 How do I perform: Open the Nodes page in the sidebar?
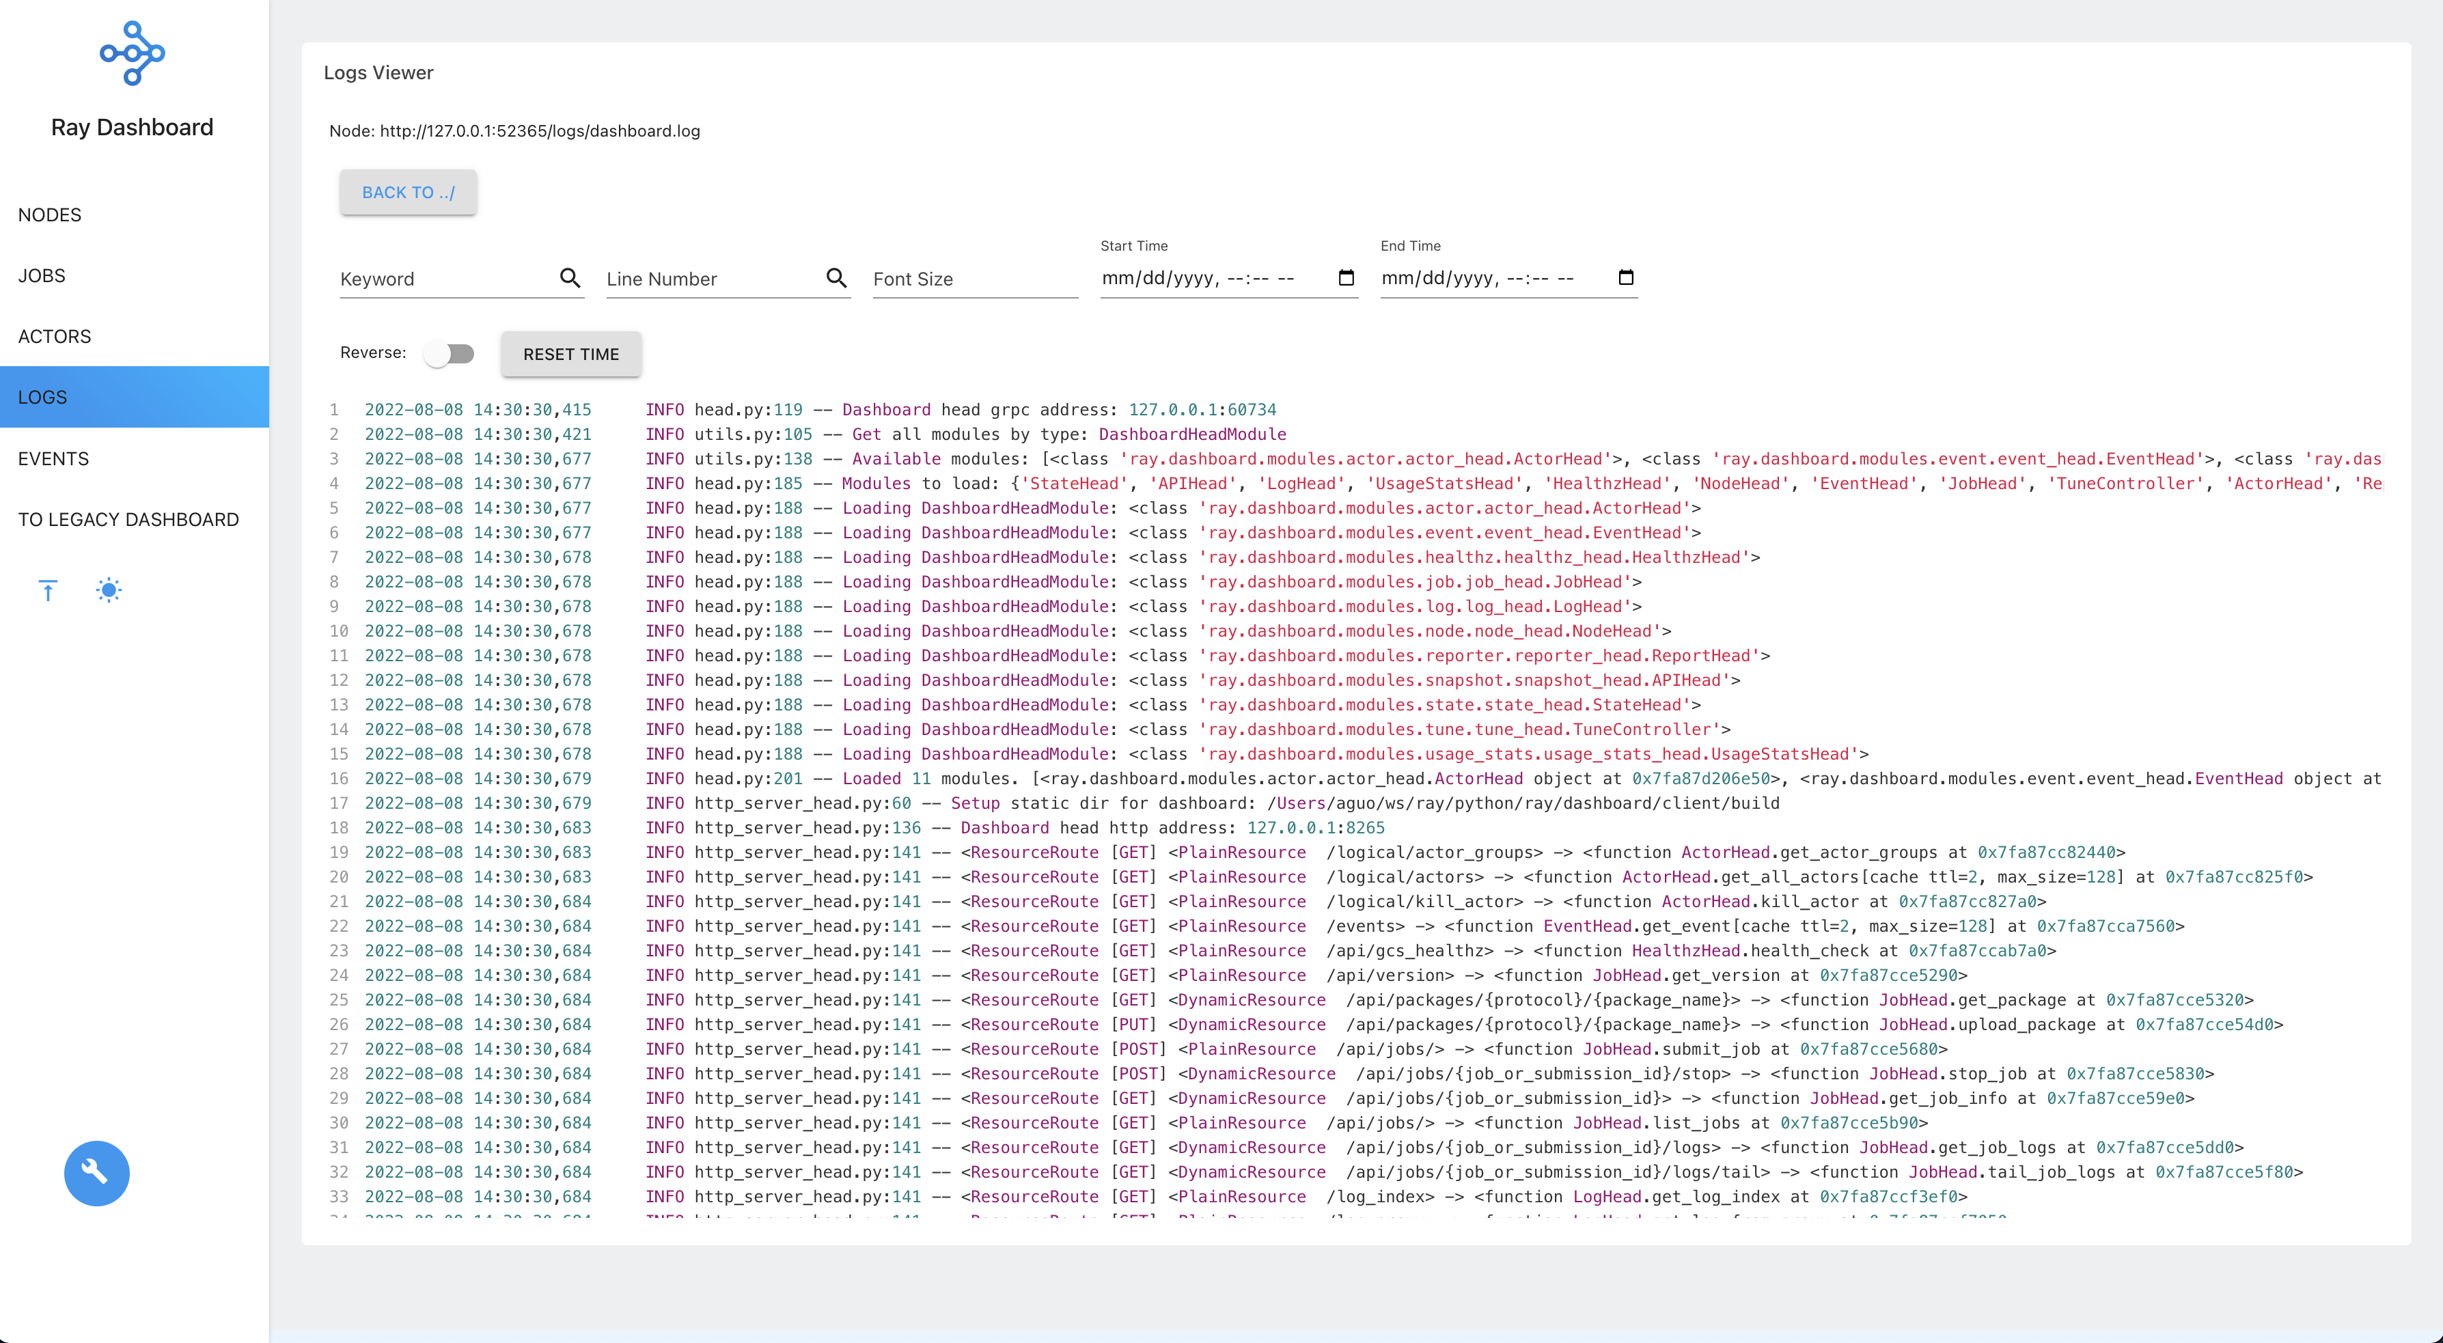51,215
